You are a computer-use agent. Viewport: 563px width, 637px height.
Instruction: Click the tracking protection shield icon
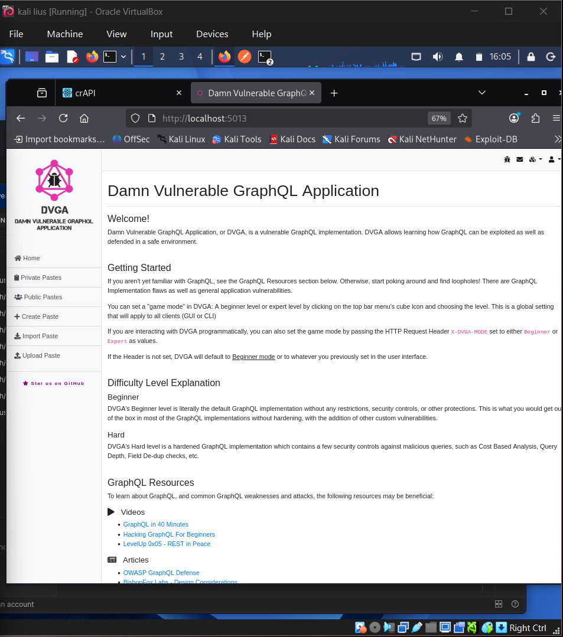[135, 118]
